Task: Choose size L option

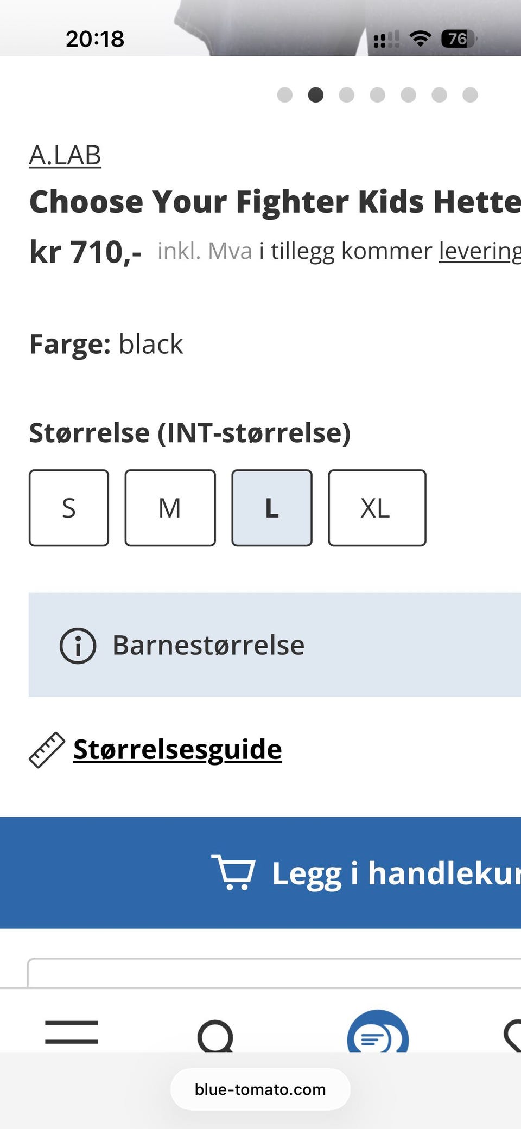Action: (x=272, y=508)
